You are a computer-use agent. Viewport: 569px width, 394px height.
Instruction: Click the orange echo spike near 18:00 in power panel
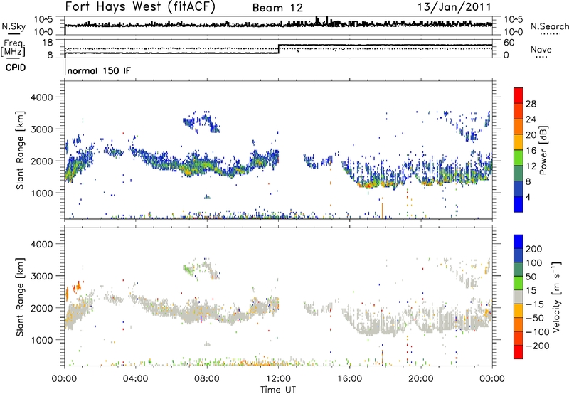click(x=382, y=211)
